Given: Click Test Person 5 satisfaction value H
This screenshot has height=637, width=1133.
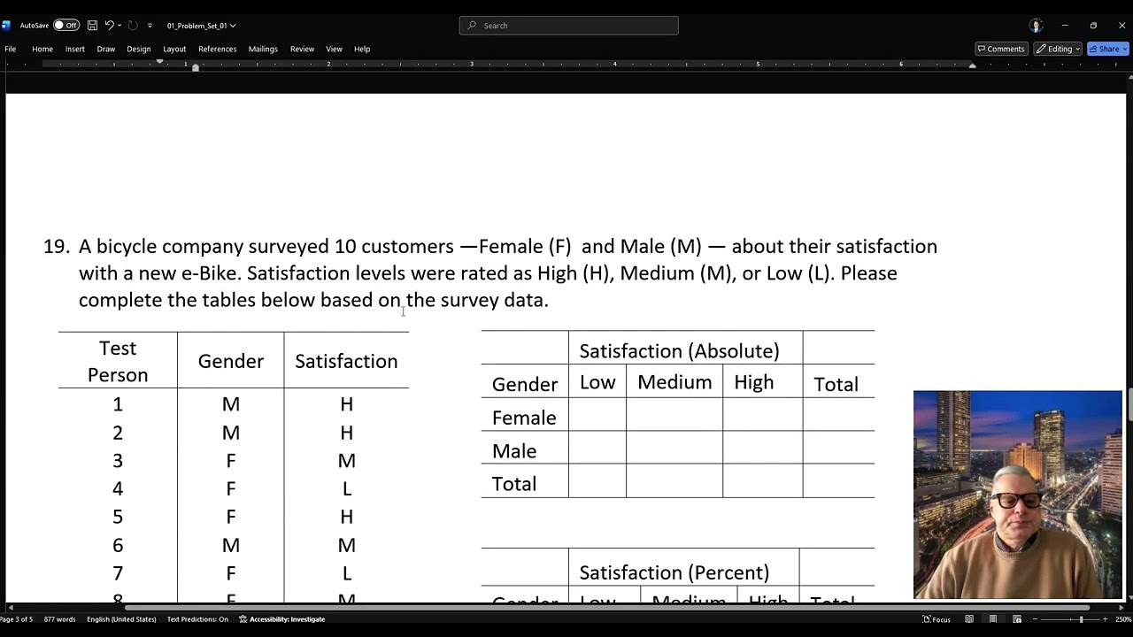Looking at the screenshot, I should [x=346, y=517].
